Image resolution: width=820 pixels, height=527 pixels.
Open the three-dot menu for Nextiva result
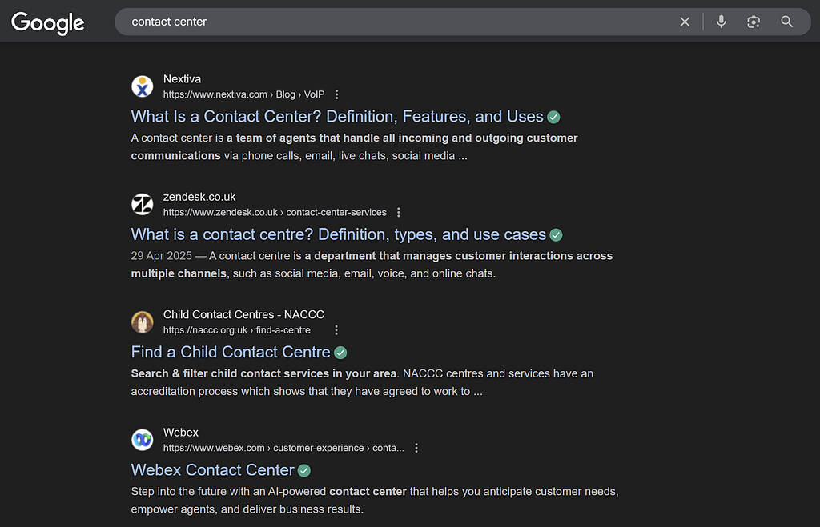[x=337, y=94]
